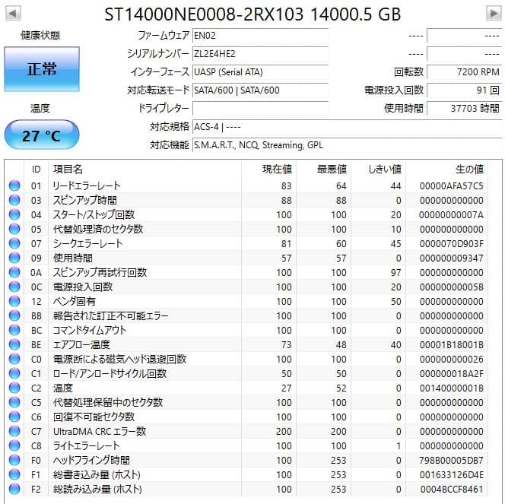Go to previous disk with left arrow

13,14
